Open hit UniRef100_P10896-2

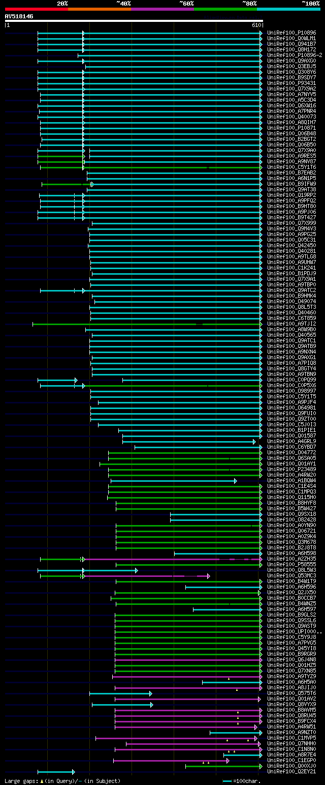(x=295, y=55)
